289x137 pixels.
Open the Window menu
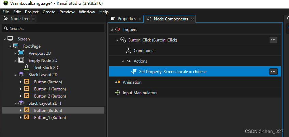87,12
